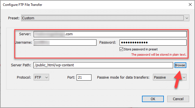This screenshot has height=108, width=195.
Task: Click the Browse button for server path
Action: click(180, 65)
